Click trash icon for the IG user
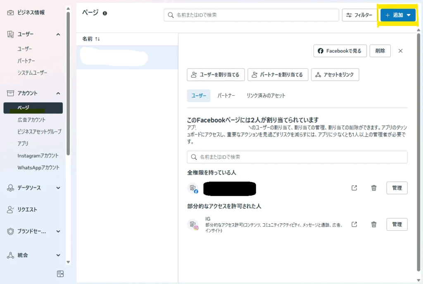 [x=374, y=225]
